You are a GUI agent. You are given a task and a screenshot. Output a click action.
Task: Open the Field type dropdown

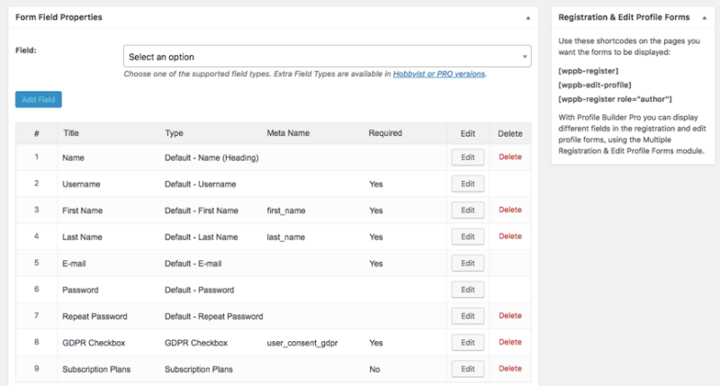point(327,57)
